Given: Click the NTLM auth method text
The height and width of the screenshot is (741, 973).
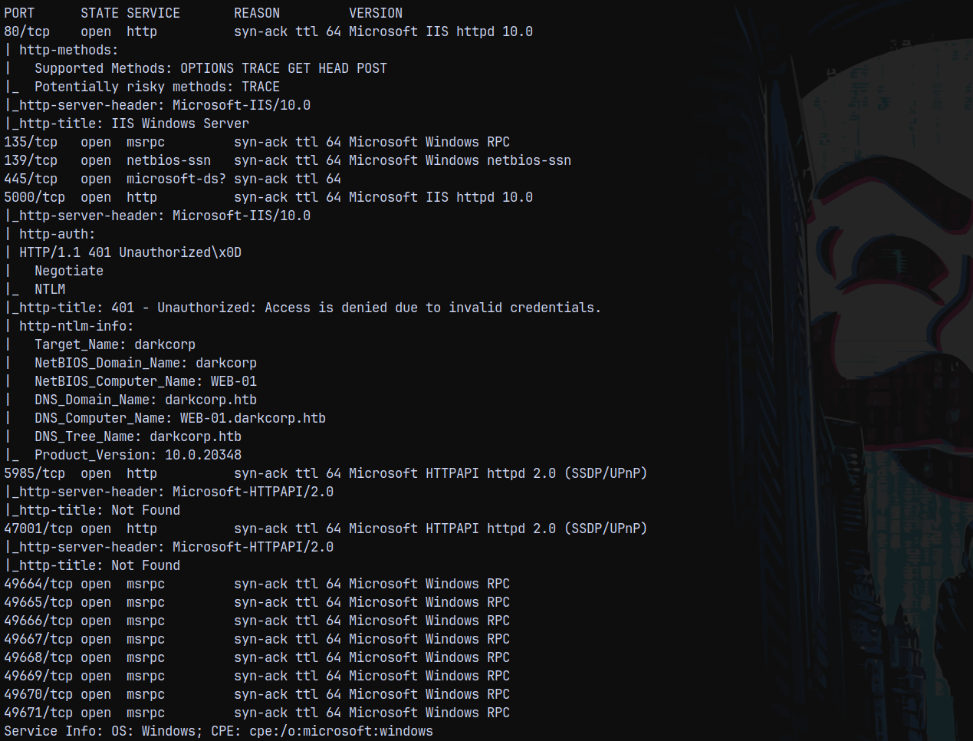Looking at the screenshot, I should click(x=50, y=289).
